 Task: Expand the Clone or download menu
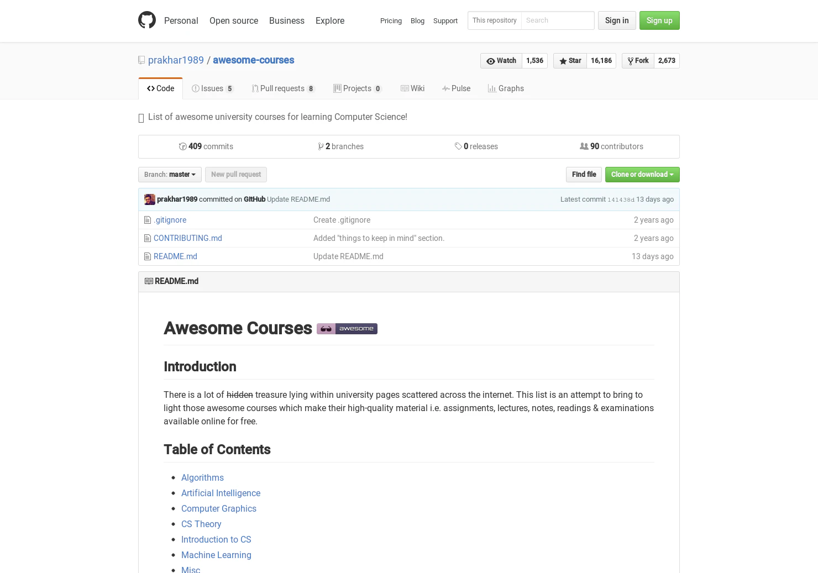[642, 175]
